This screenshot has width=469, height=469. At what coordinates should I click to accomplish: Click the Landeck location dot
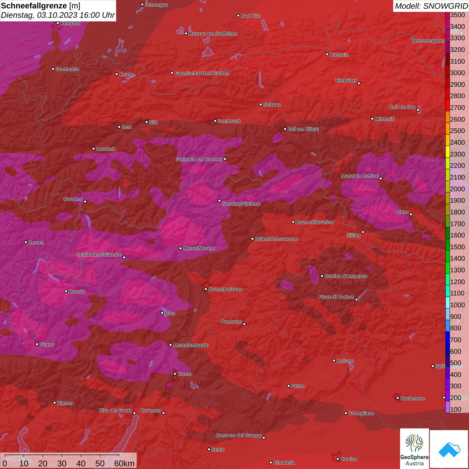[94, 149]
